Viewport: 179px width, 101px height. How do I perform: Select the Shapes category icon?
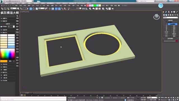point(166,15)
